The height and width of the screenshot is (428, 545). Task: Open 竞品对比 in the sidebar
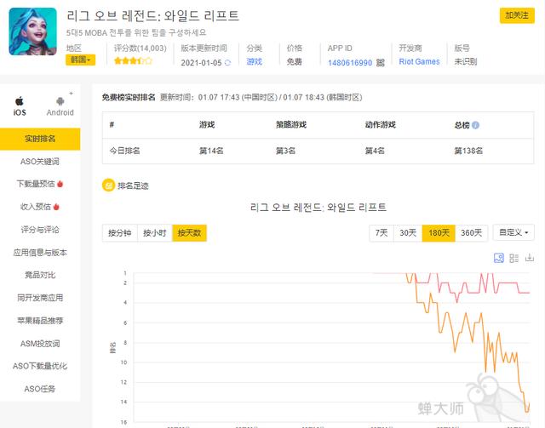pos(40,275)
